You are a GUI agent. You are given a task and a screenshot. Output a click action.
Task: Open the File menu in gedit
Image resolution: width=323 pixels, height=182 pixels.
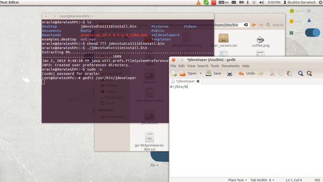coord(173,66)
